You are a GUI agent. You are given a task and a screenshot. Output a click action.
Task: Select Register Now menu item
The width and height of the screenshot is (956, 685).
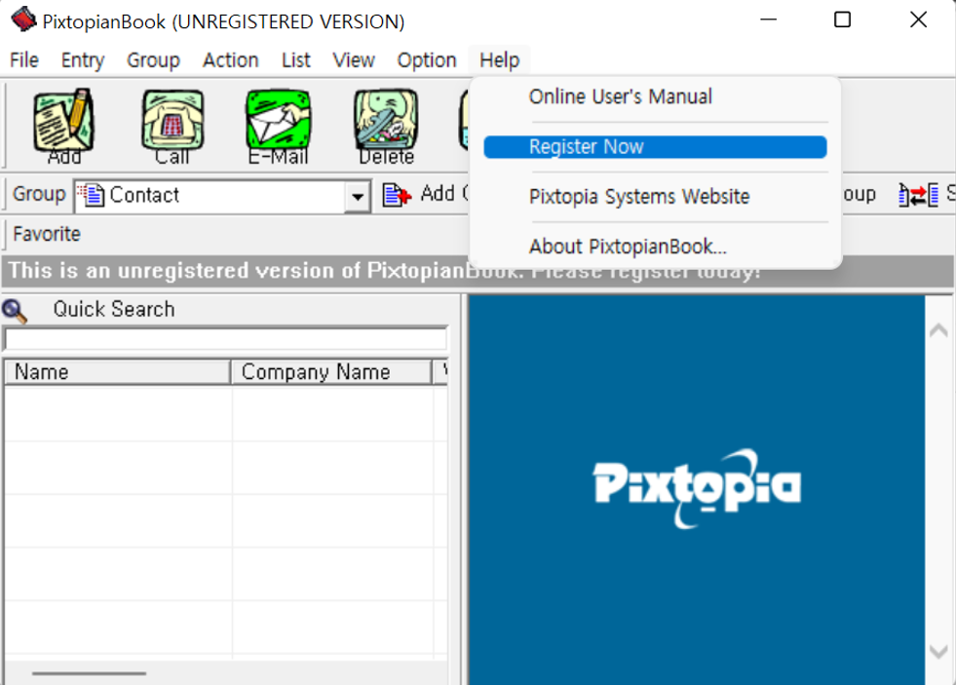pos(656,147)
